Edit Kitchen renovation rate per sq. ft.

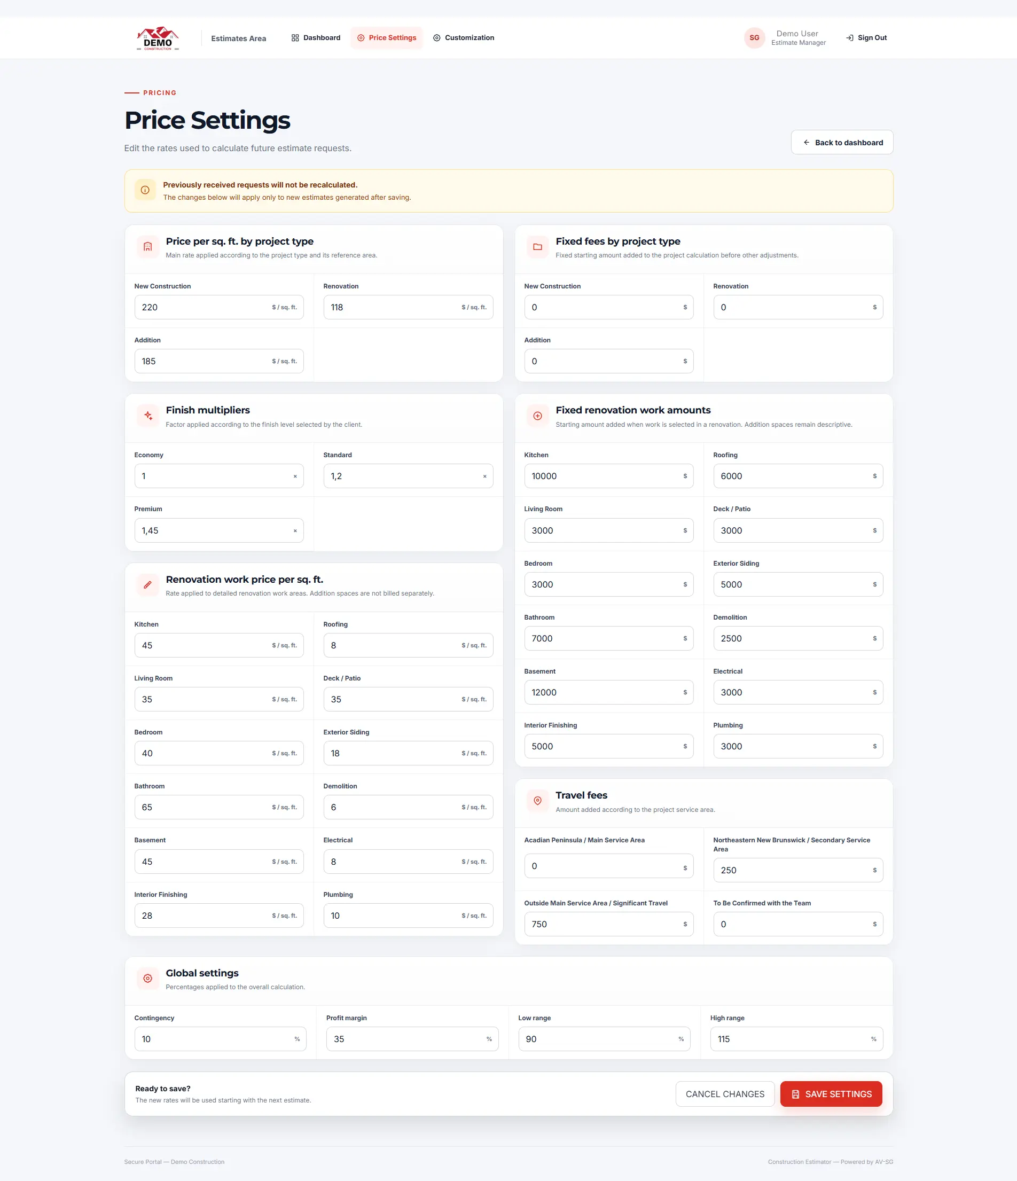219,646
